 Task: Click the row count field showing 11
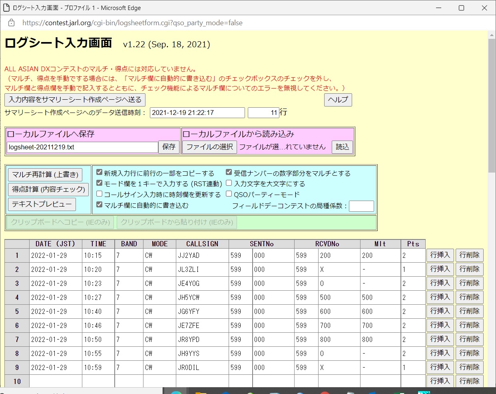click(263, 113)
